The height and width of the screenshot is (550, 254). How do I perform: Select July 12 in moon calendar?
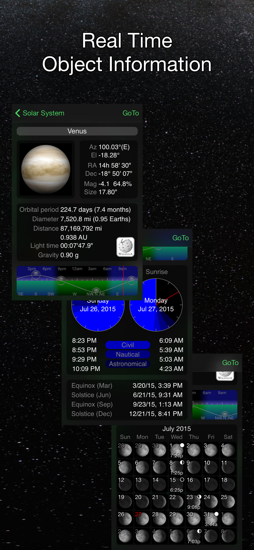click(125, 485)
